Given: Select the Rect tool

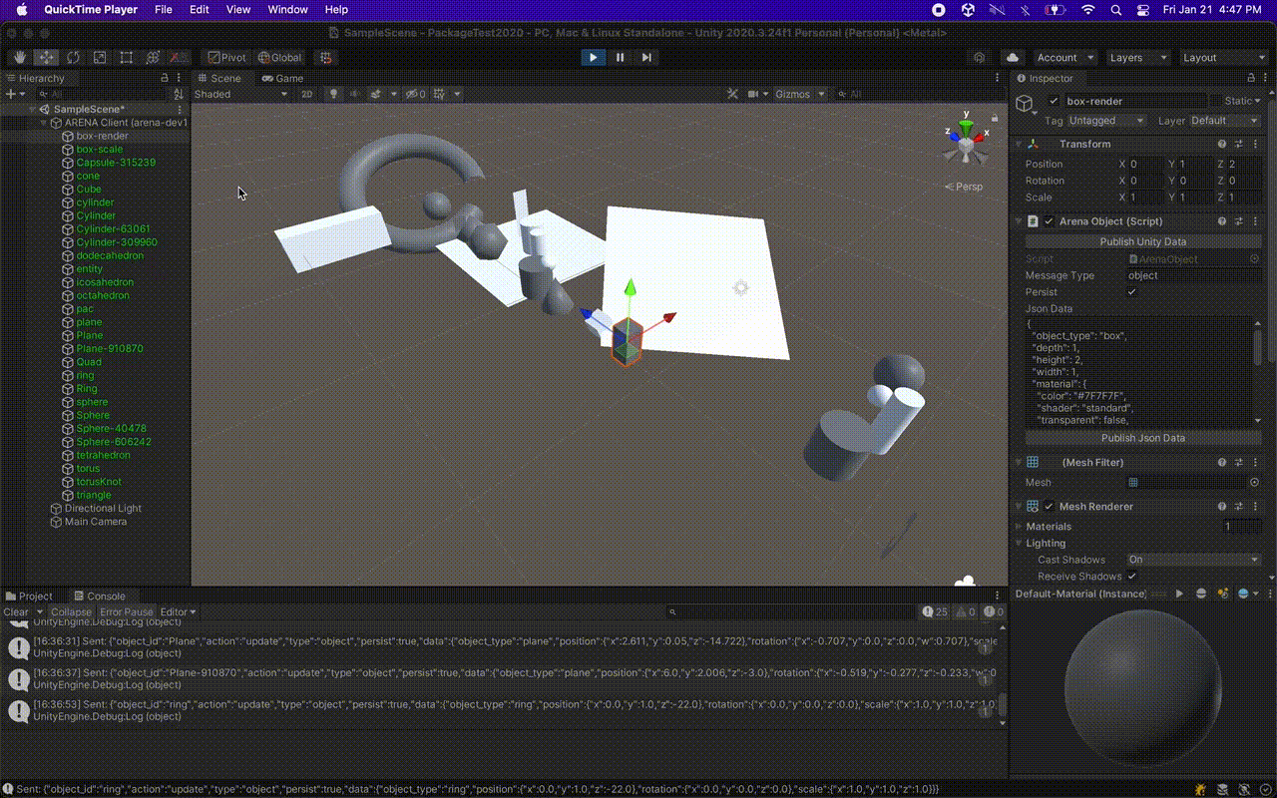Looking at the screenshot, I should click(x=127, y=58).
